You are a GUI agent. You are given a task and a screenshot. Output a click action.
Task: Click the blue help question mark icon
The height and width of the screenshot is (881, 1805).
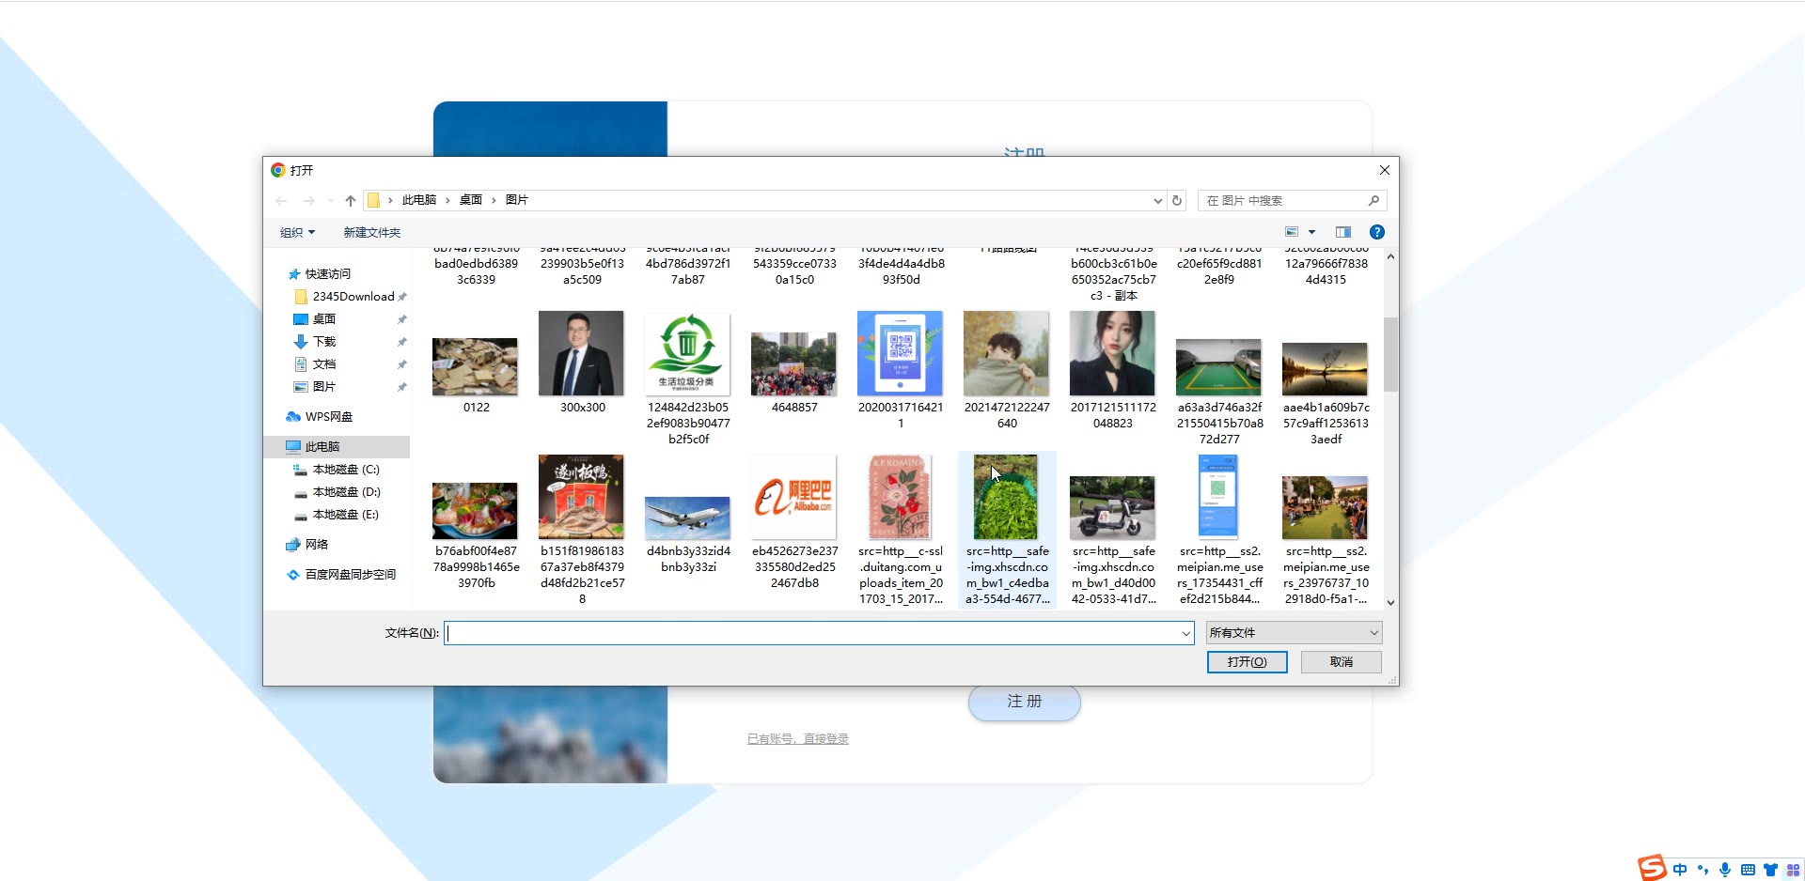pyautogui.click(x=1376, y=232)
